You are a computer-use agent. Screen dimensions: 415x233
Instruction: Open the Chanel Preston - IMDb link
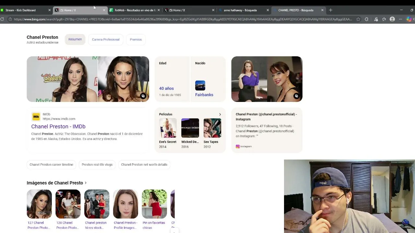[58, 127]
